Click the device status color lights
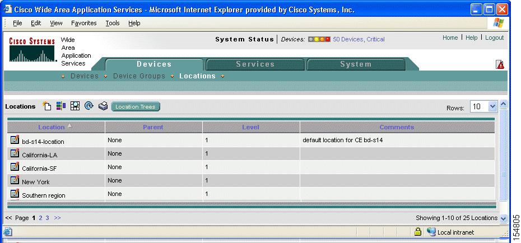This screenshot has height=243, width=521. (319, 39)
